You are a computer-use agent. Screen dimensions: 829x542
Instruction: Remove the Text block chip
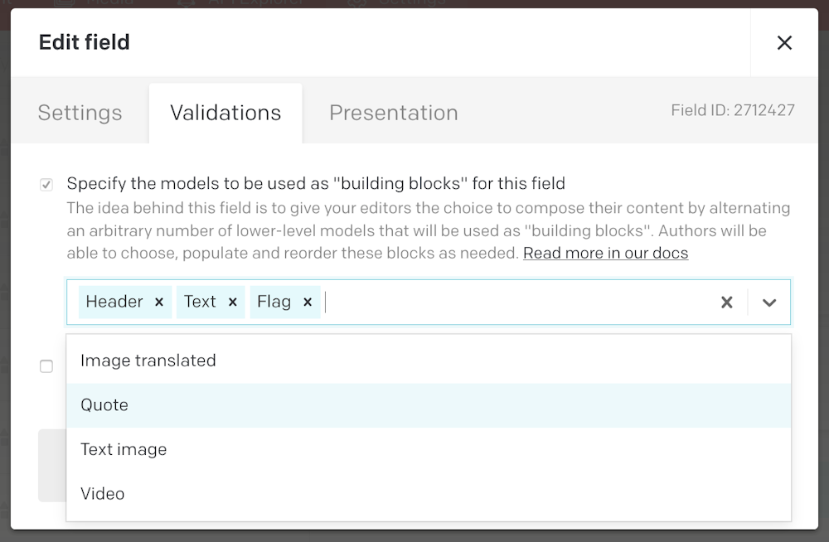point(232,302)
